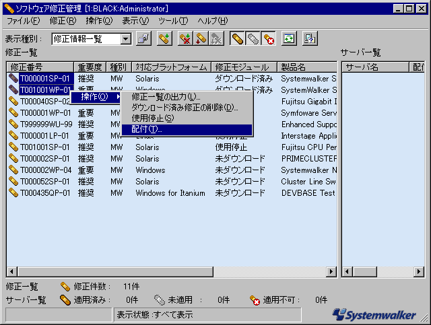Click the Cluster Line Sw product name cell
Image resolution: width=431 pixels, height=325 pixels.
[308, 181]
